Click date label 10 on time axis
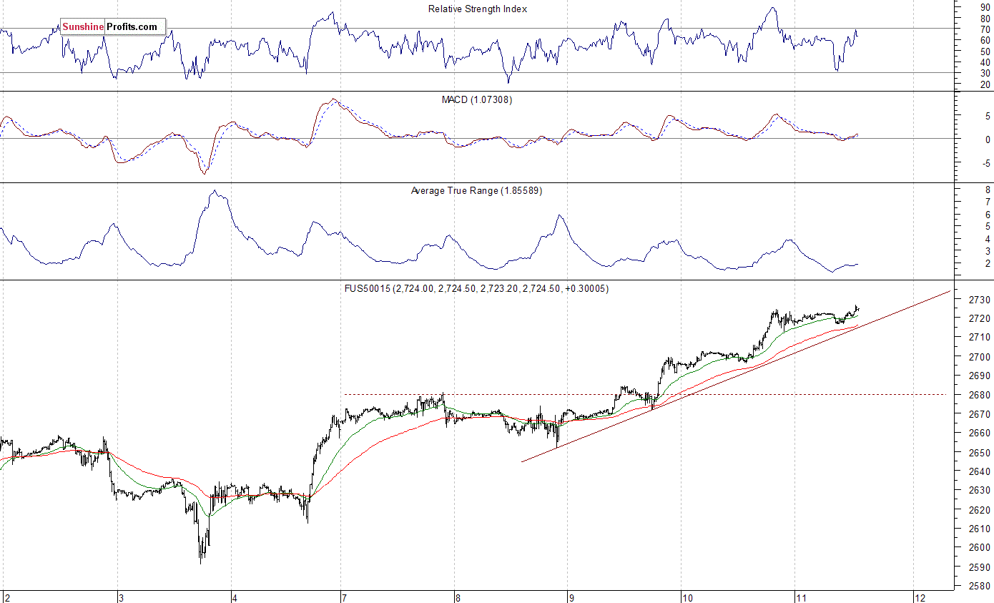This screenshot has width=994, height=603. (687, 597)
